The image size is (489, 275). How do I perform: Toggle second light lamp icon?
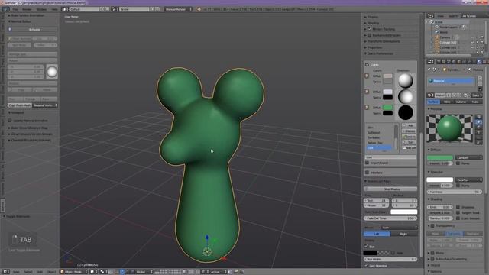click(367, 92)
